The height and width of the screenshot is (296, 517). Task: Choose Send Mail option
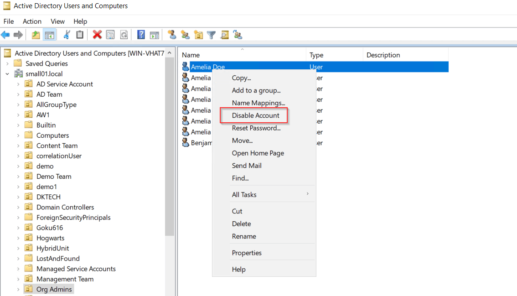pos(247,166)
